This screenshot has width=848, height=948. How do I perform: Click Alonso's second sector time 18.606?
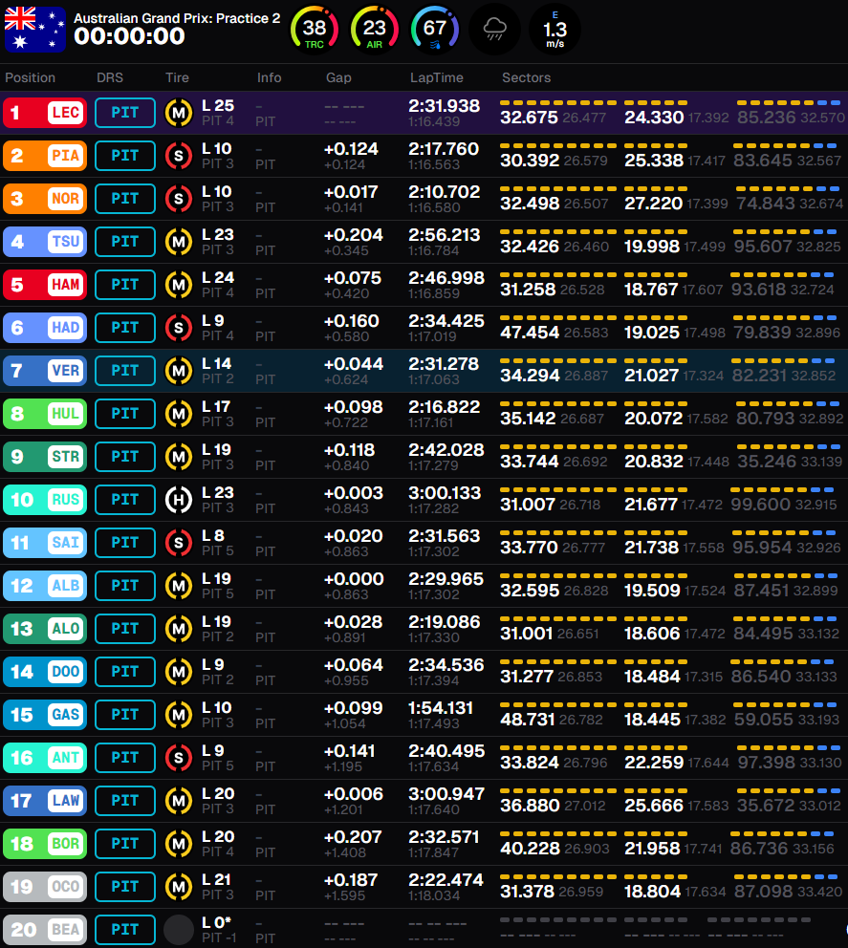[652, 634]
